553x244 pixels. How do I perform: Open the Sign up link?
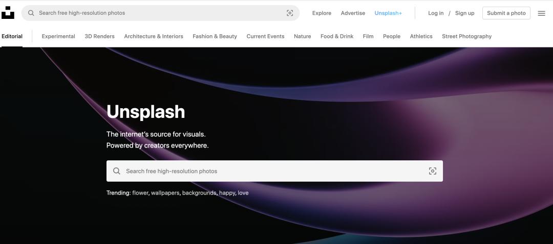coord(464,13)
